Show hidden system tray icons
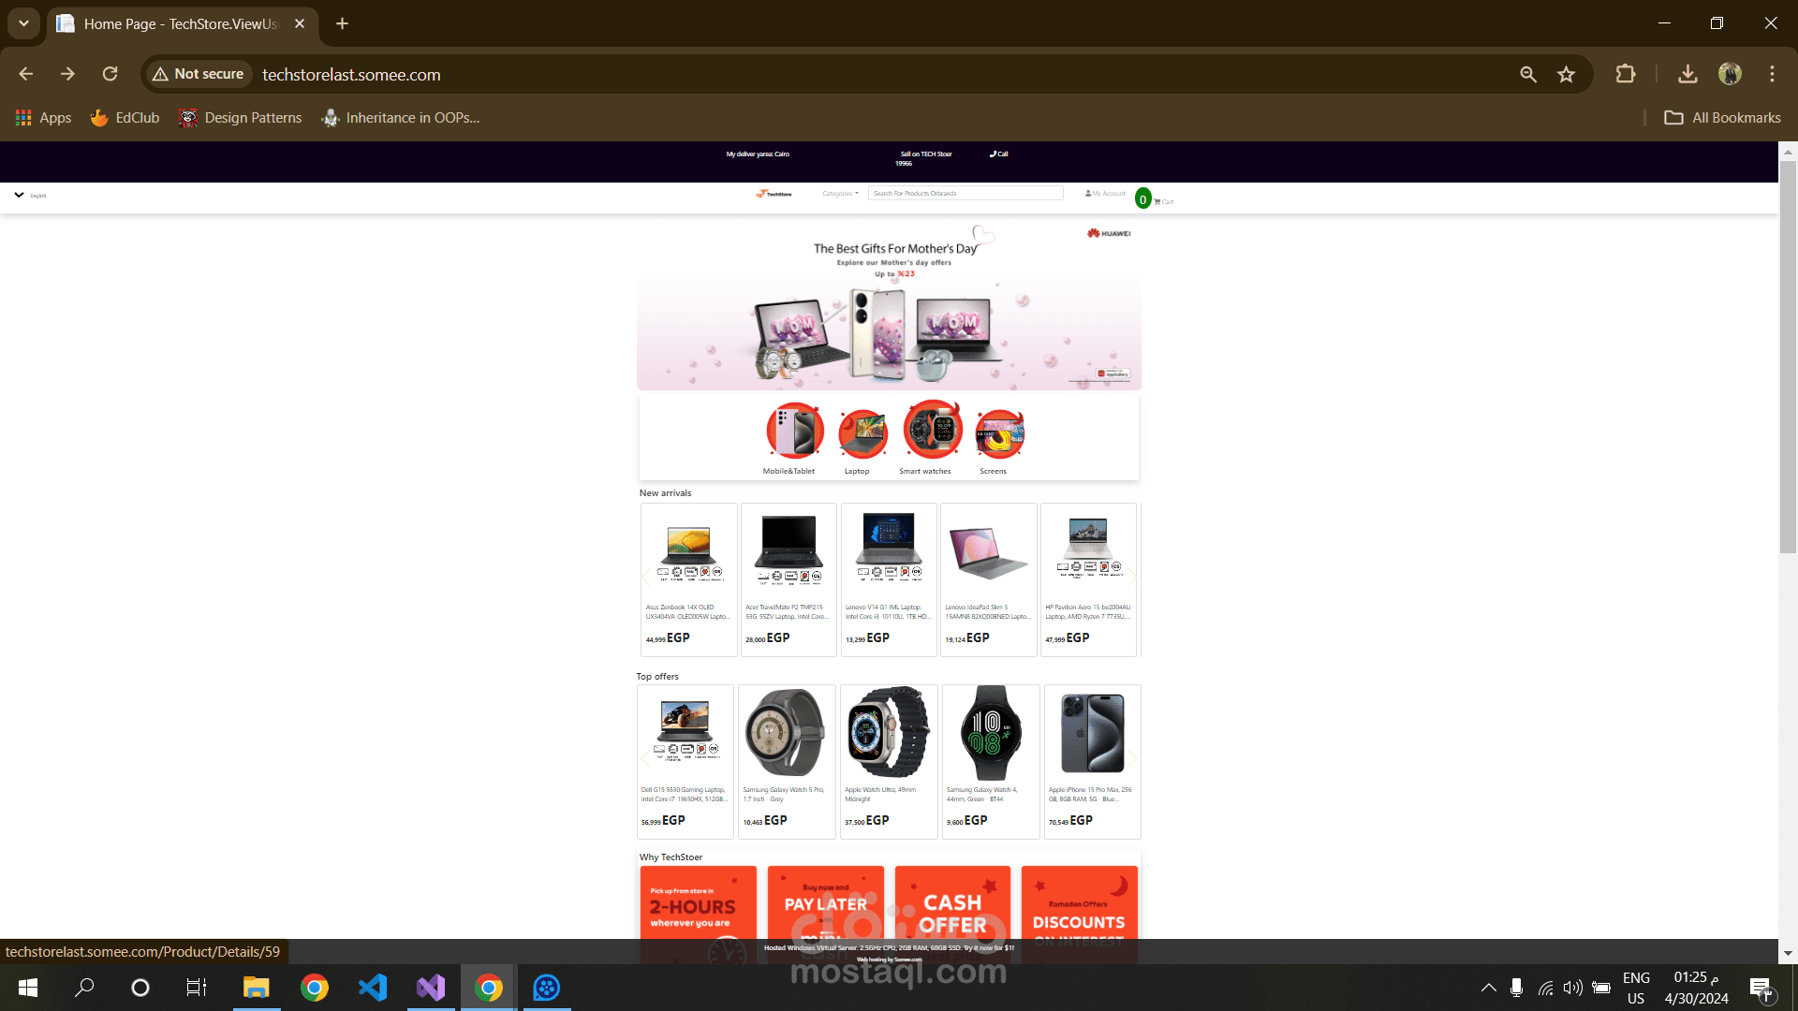Viewport: 1798px width, 1011px height. coord(1488,988)
